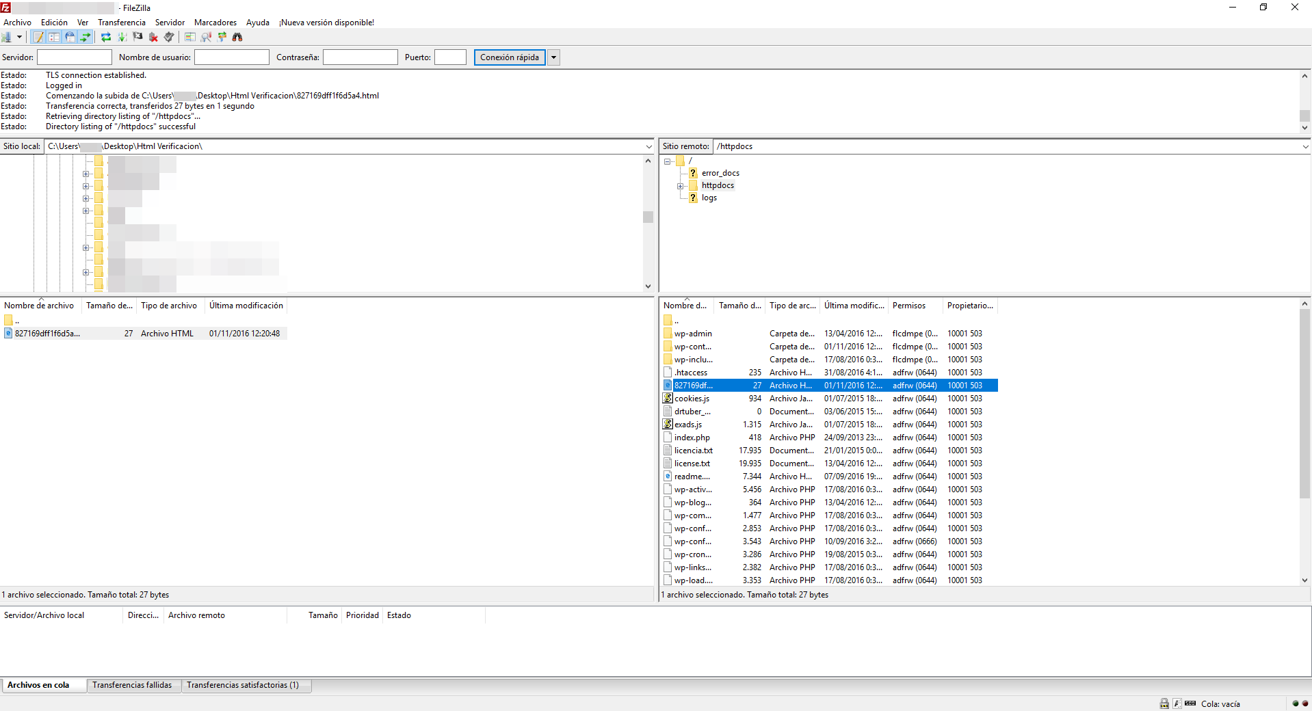1312x711 pixels.
Task: Open the quick connect history dropdown
Action: [x=553, y=57]
